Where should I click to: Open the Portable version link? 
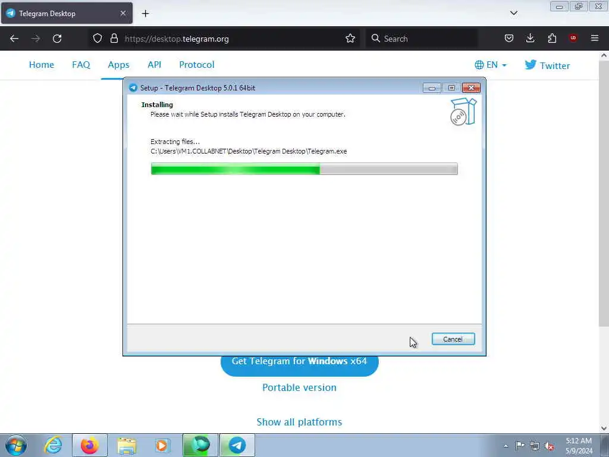click(300, 387)
